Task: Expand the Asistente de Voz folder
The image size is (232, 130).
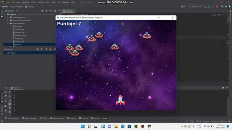Action: 8,17
